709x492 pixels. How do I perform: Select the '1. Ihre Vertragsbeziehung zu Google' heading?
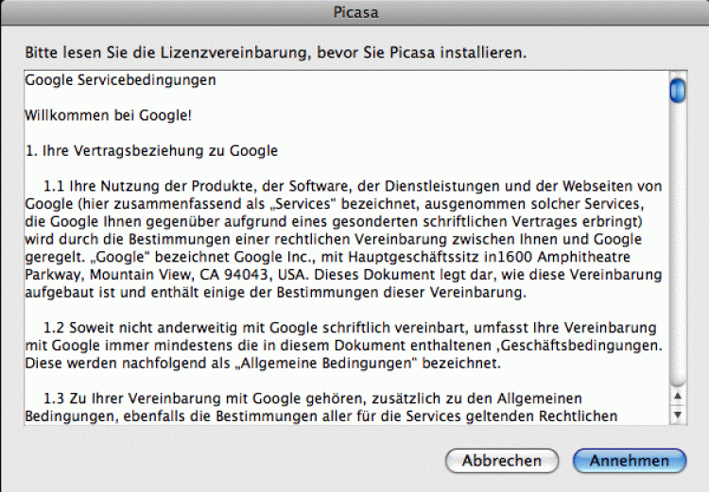pyautogui.click(x=150, y=150)
